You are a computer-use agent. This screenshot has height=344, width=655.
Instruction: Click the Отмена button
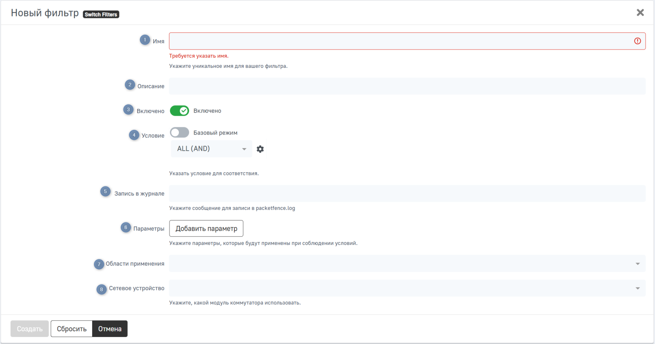click(x=110, y=329)
